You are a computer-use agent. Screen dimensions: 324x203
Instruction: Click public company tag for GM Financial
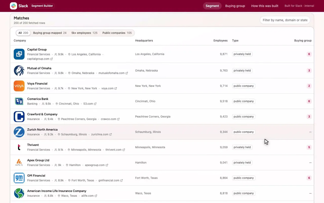(244, 178)
